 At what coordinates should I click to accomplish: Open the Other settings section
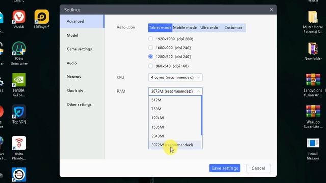[82, 104]
